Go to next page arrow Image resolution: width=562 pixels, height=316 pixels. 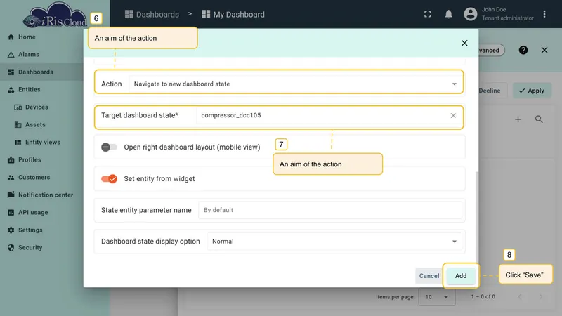coord(541,296)
